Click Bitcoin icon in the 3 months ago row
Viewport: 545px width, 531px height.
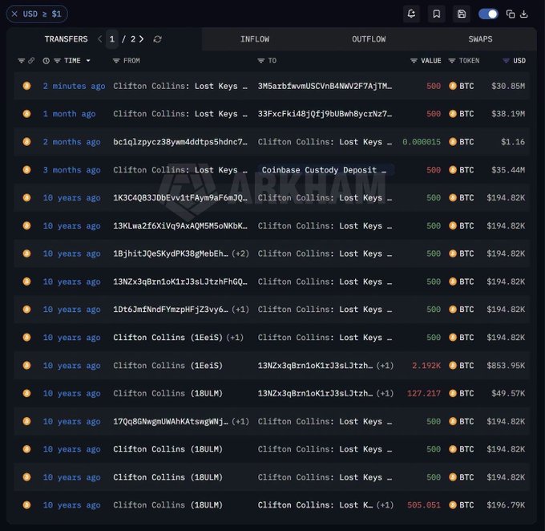[26, 169]
